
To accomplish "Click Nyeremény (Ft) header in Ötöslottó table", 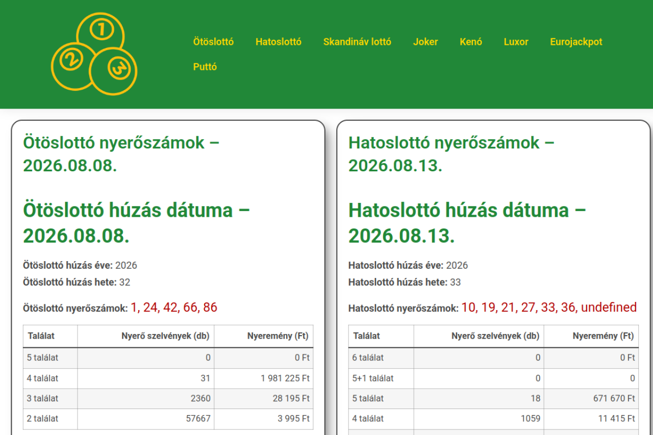I will [264, 336].
